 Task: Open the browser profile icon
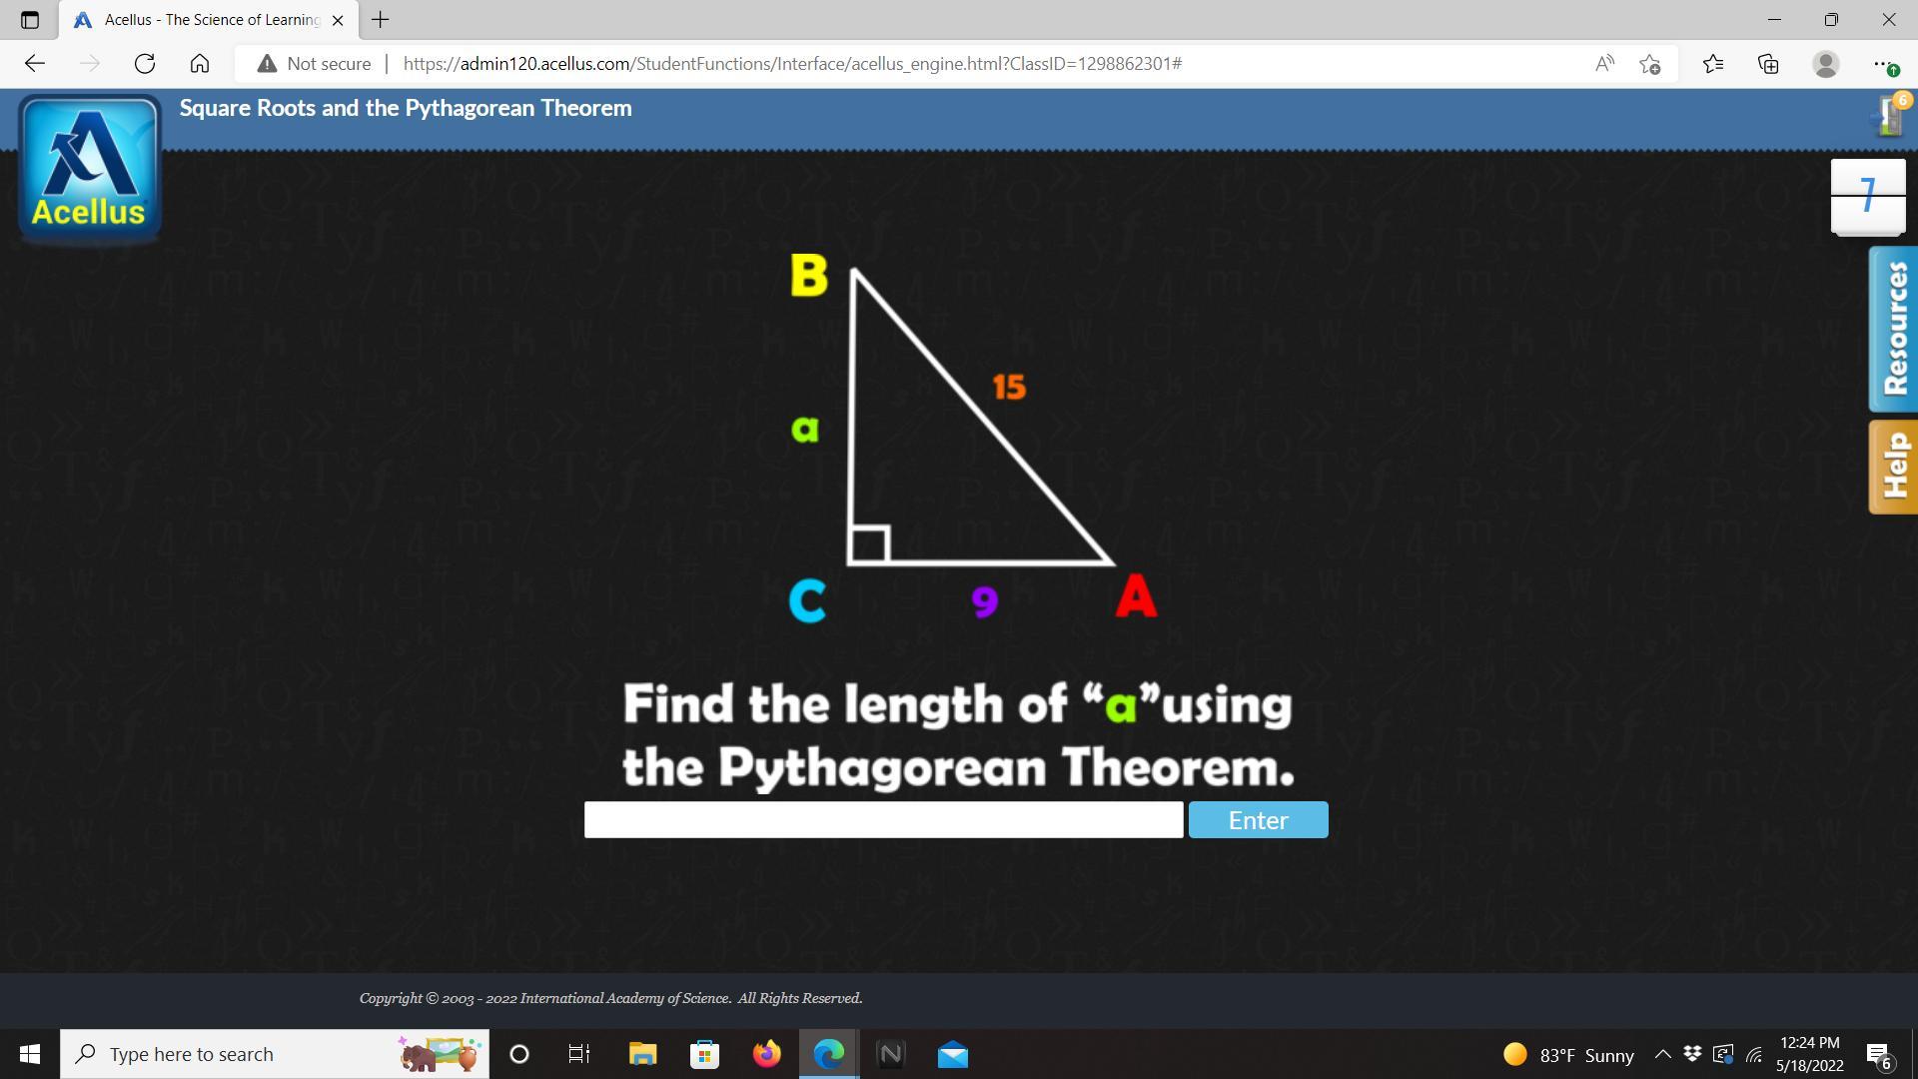(x=1825, y=64)
